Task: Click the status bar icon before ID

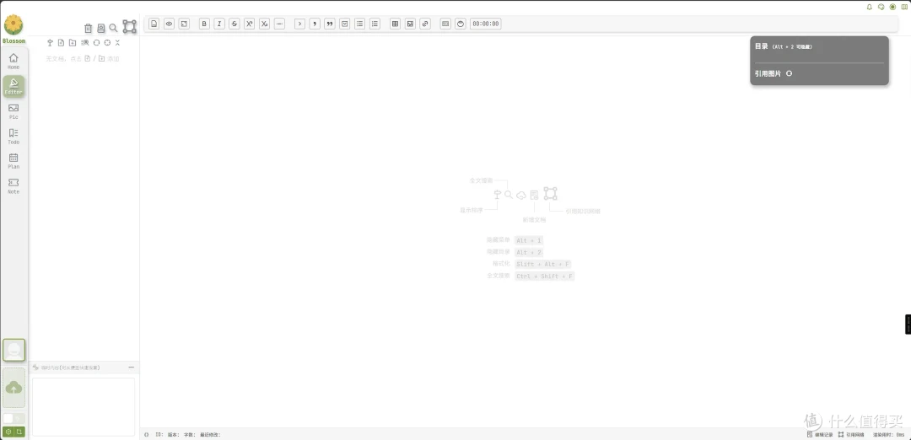Action: (x=147, y=434)
